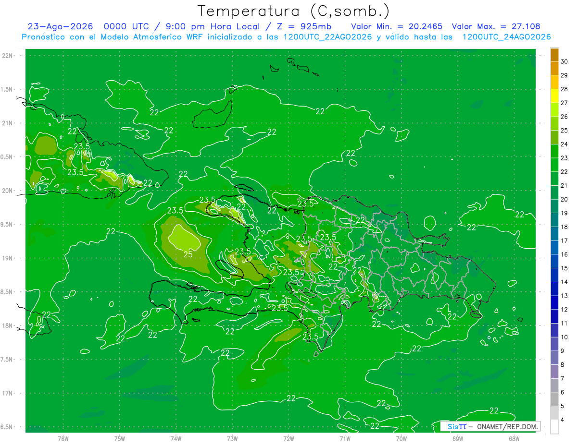Click the title 'Temperatura (C,somb.)'
The image size is (577, 445).
[294, 12]
